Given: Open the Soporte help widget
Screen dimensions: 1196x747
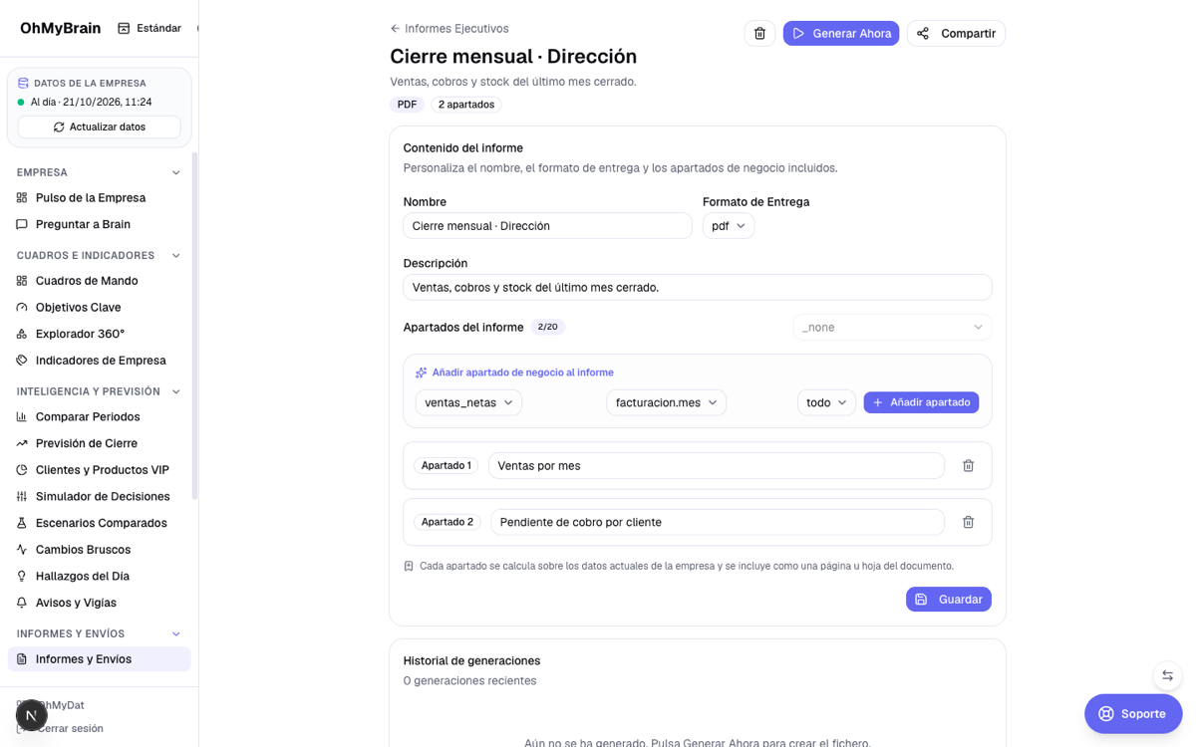Looking at the screenshot, I should (1133, 713).
